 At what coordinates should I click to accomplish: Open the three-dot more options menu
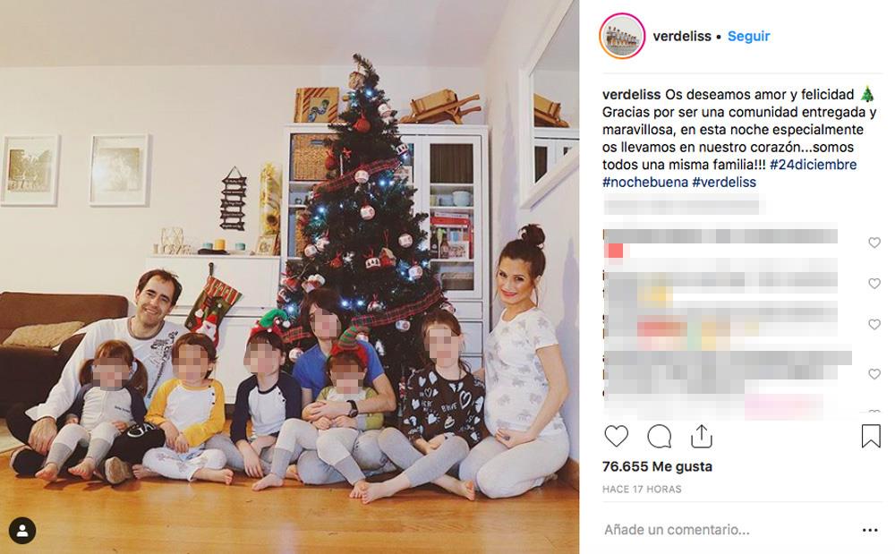870,530
